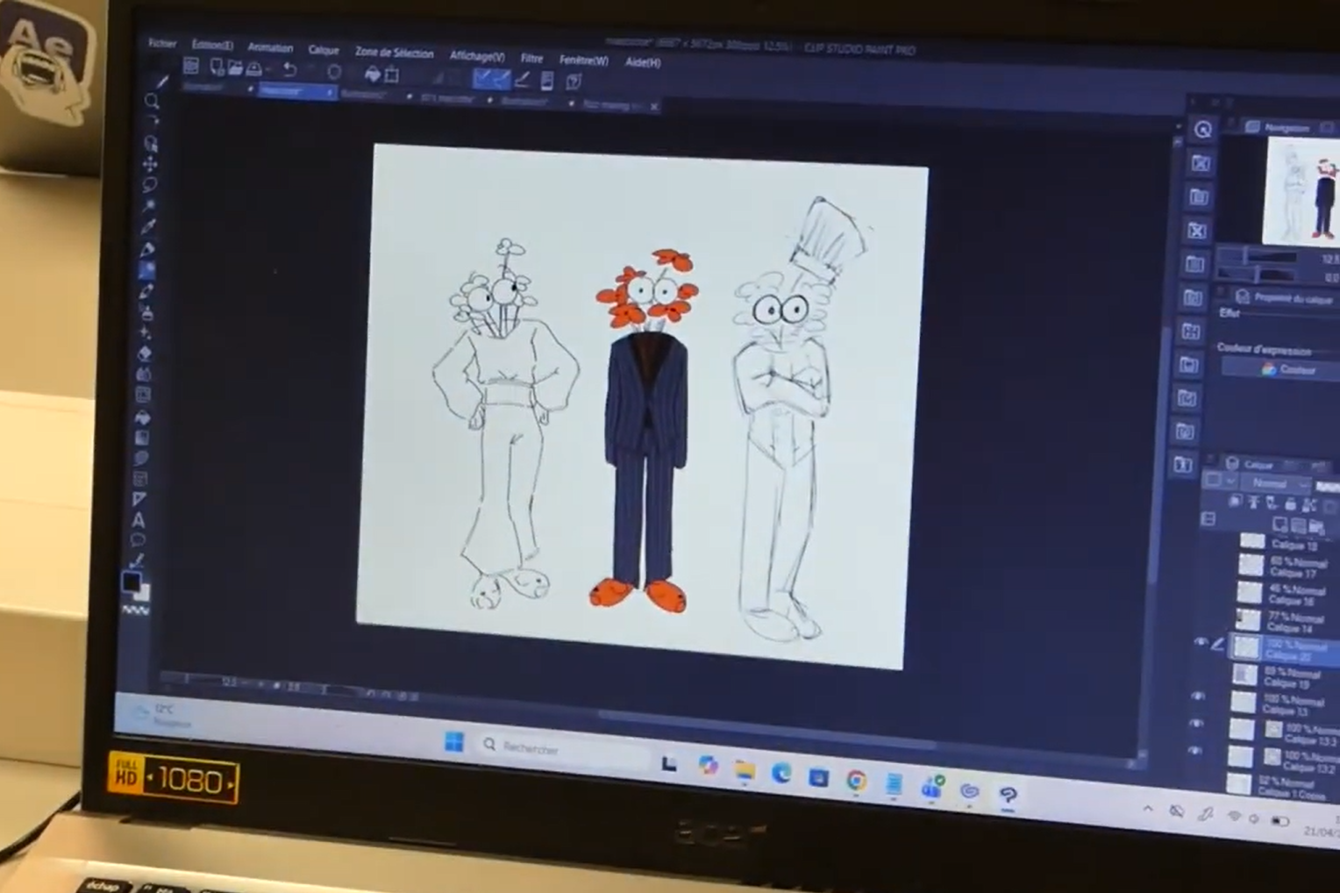Open the Aide menu
The width and height of the screenshot is (1340, 893).
click(x=643, y=62)
